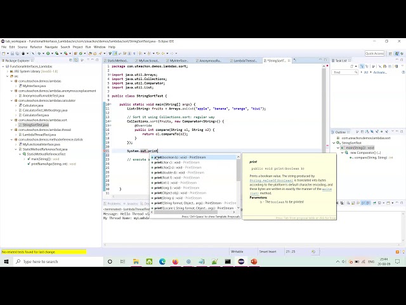Open the File menu

click(4, 47)
